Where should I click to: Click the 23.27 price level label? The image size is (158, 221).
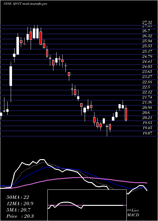tap(147, 77)
